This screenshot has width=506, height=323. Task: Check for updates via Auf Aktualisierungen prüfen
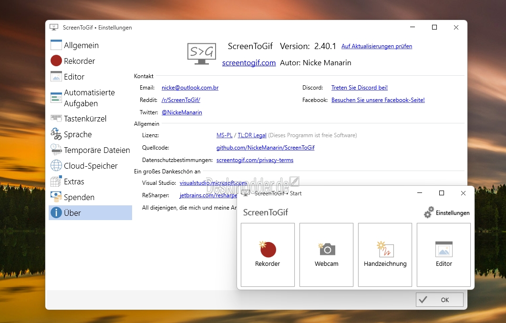click(377, 46)
